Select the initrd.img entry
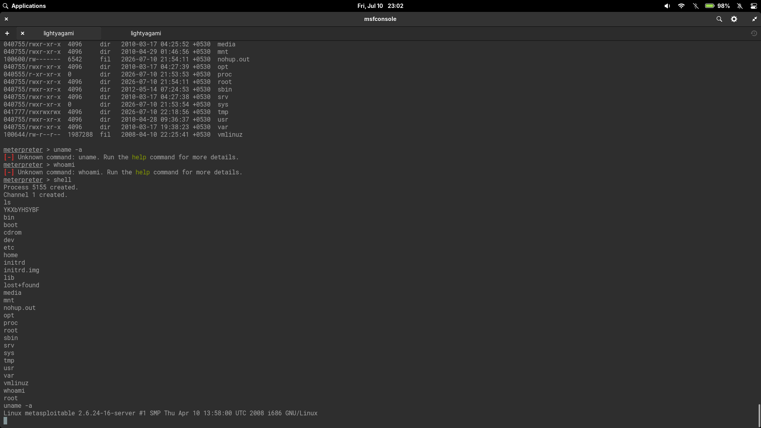The image size is (761, 428). 21,270
